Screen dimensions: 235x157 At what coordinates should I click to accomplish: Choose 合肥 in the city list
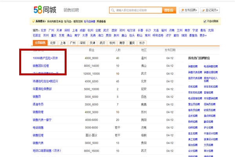pos(98,30)
